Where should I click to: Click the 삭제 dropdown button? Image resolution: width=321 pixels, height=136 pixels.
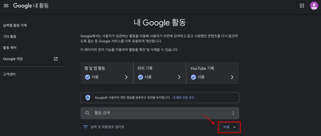coord(230,127)
